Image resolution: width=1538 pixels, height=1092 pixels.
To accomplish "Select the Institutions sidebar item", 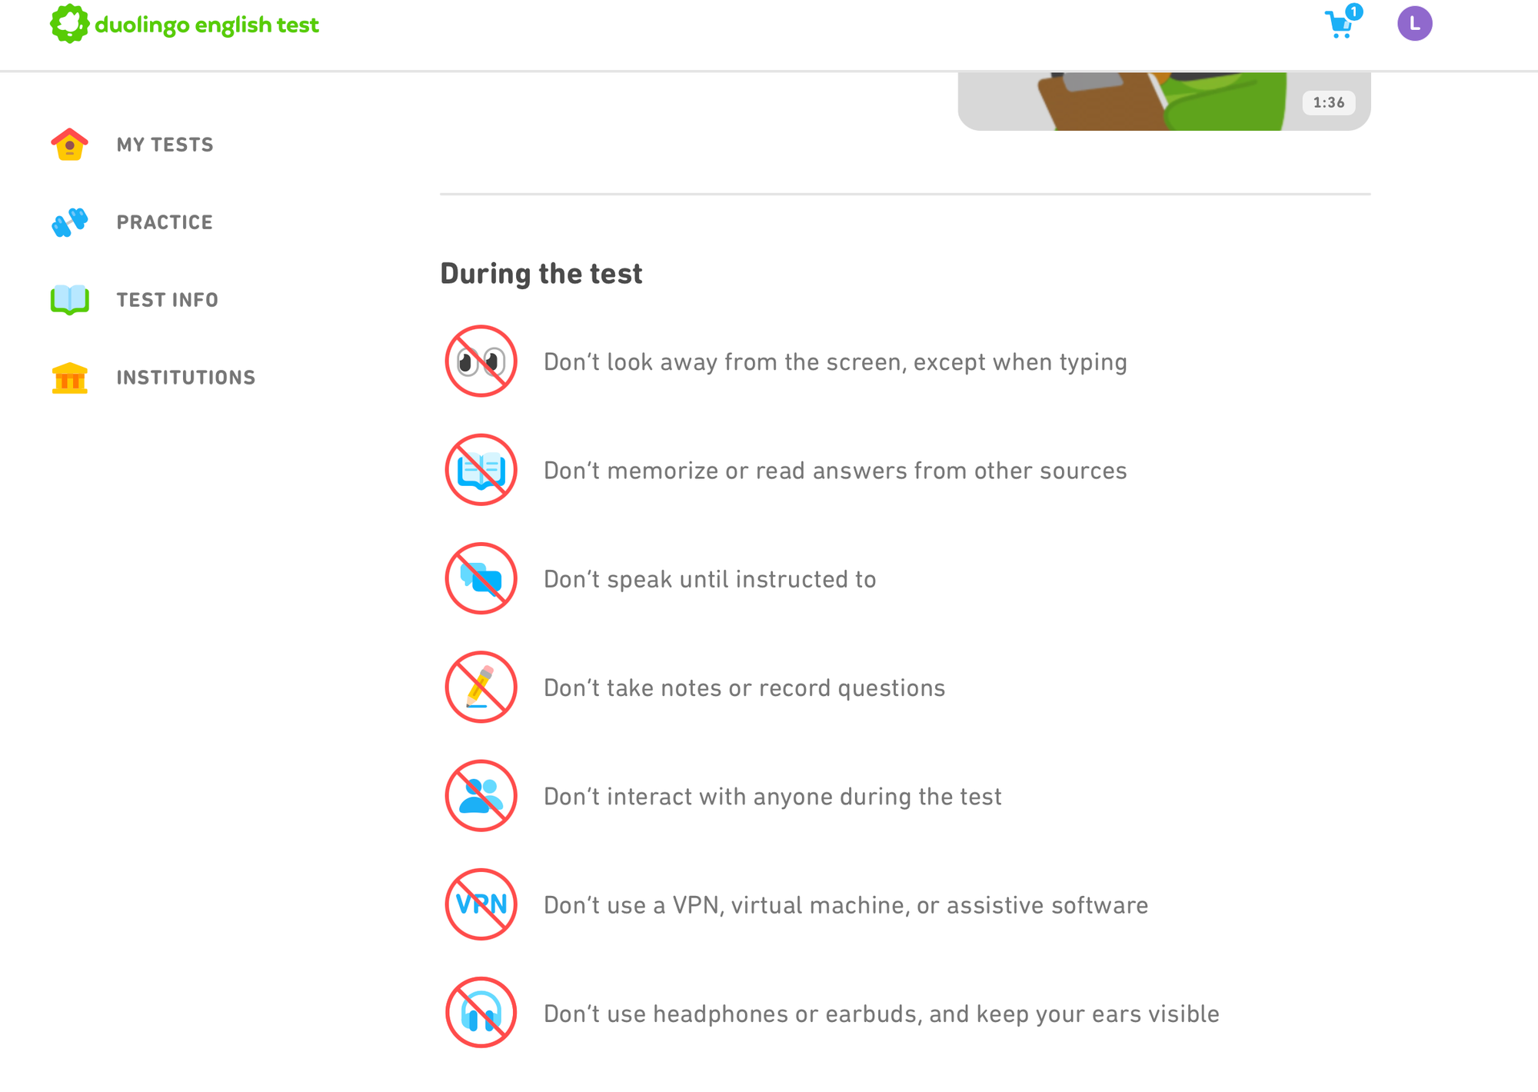I will (186, 377).
